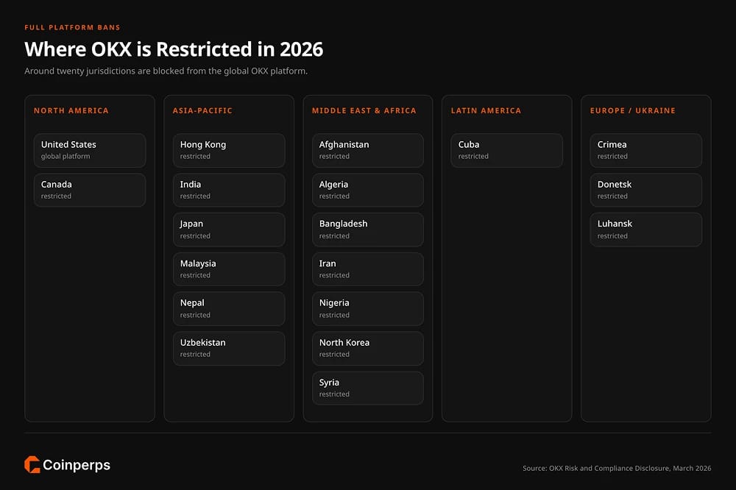The width and height of the screenshot is (736, 490).
Task: Click the Luhansk restricted card
Action: [646, 230]
